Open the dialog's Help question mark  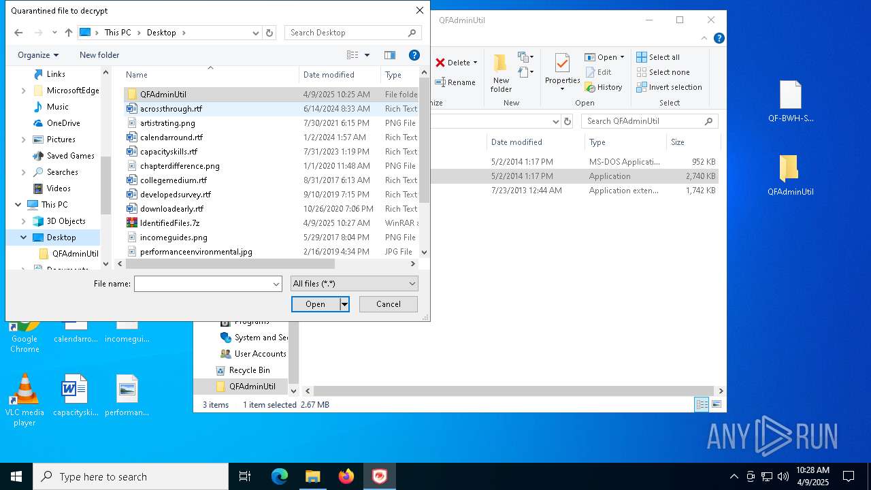[x=414, y=55]
